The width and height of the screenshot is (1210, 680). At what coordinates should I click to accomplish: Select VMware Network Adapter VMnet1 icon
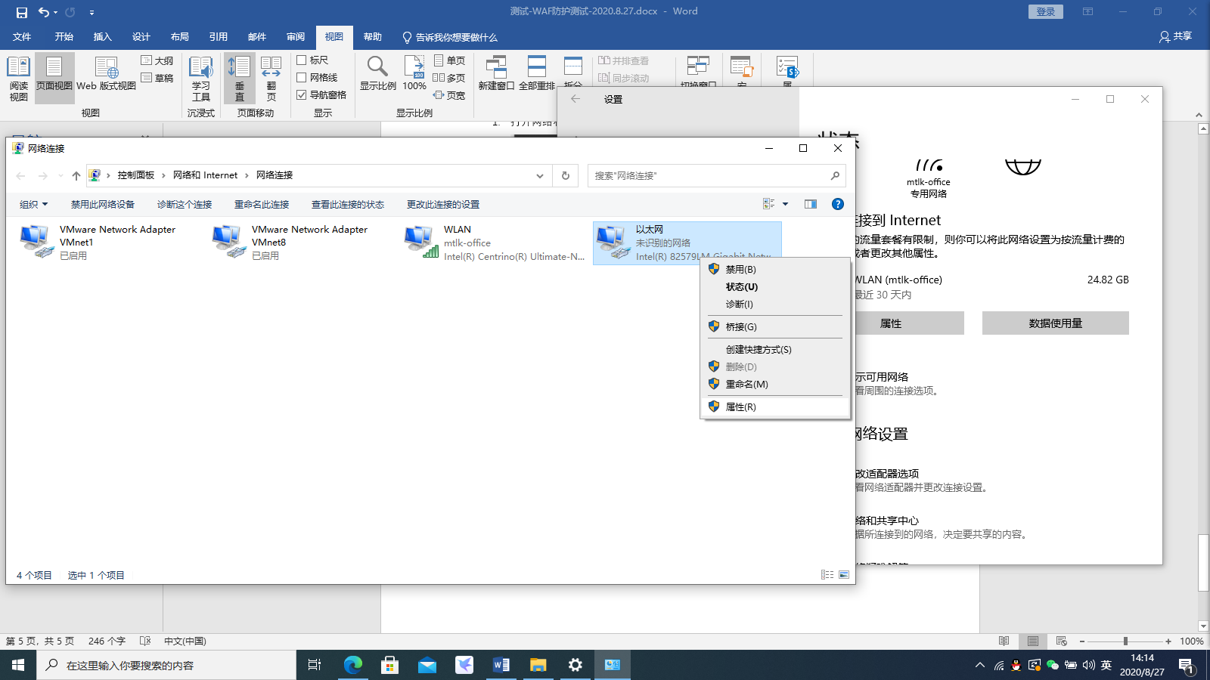35,241
